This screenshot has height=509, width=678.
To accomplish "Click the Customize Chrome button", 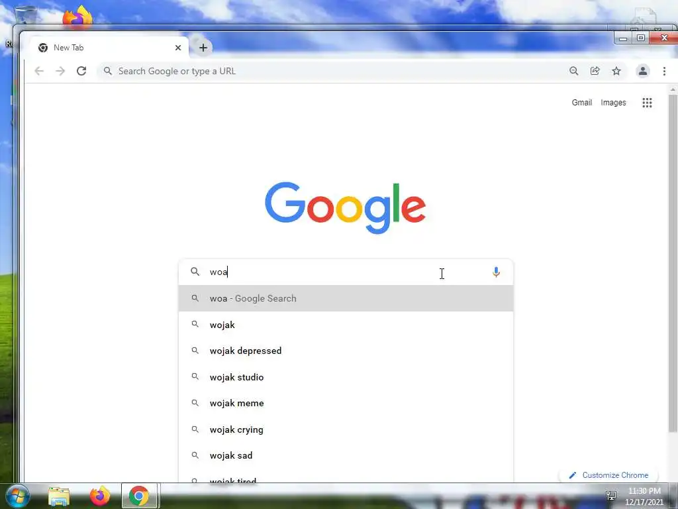I will click(x=609, y=475).
